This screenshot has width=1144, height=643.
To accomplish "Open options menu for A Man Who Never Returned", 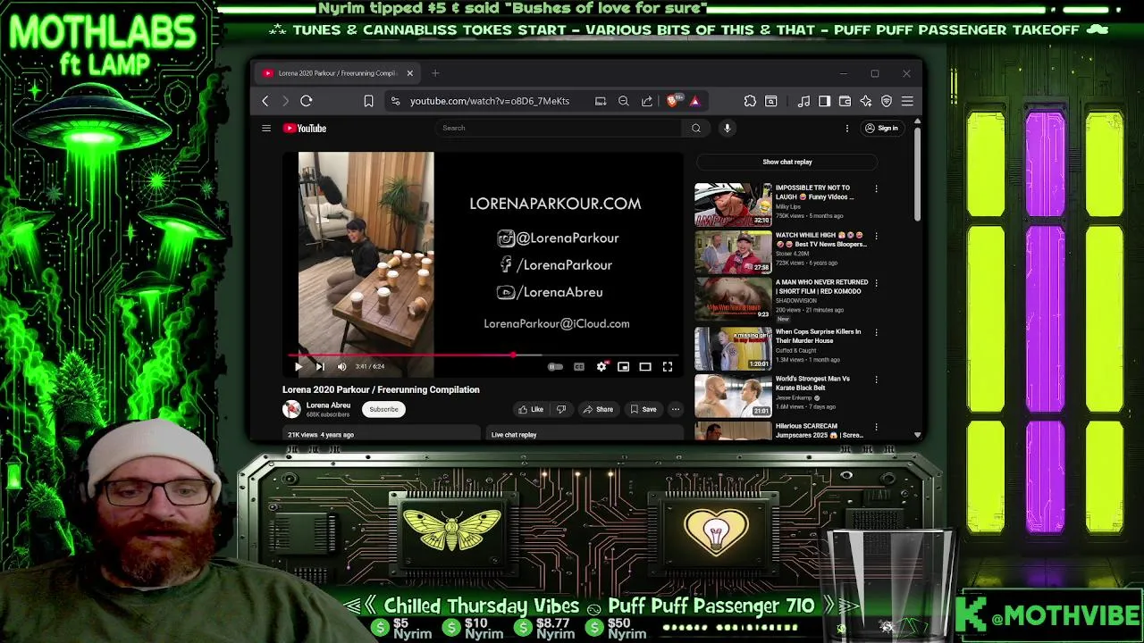I will [876, 283].
